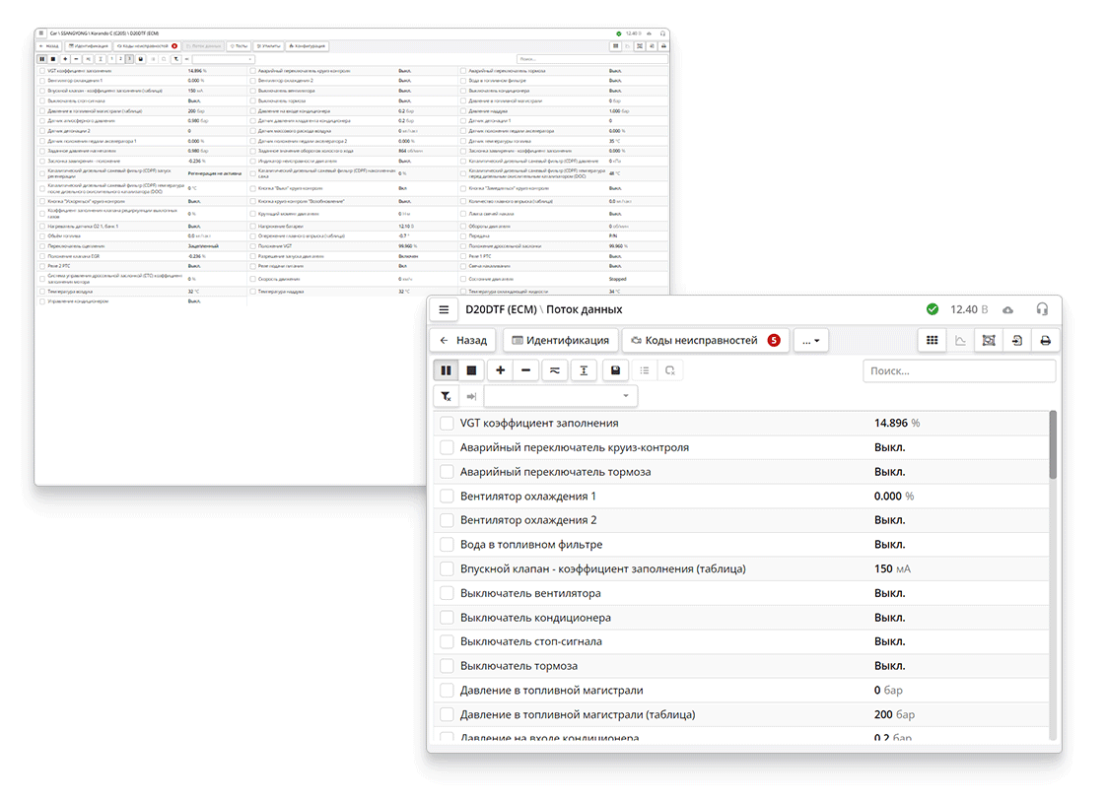
Task: Open the Тесты tab in background window
Action: click(238, 45)
